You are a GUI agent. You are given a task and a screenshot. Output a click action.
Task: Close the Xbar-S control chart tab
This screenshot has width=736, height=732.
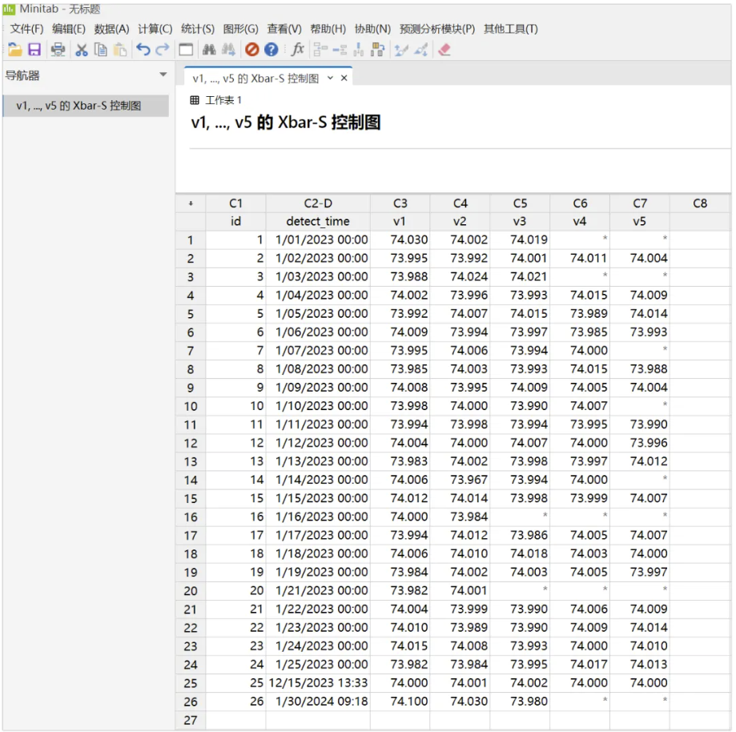click(344, 78)
